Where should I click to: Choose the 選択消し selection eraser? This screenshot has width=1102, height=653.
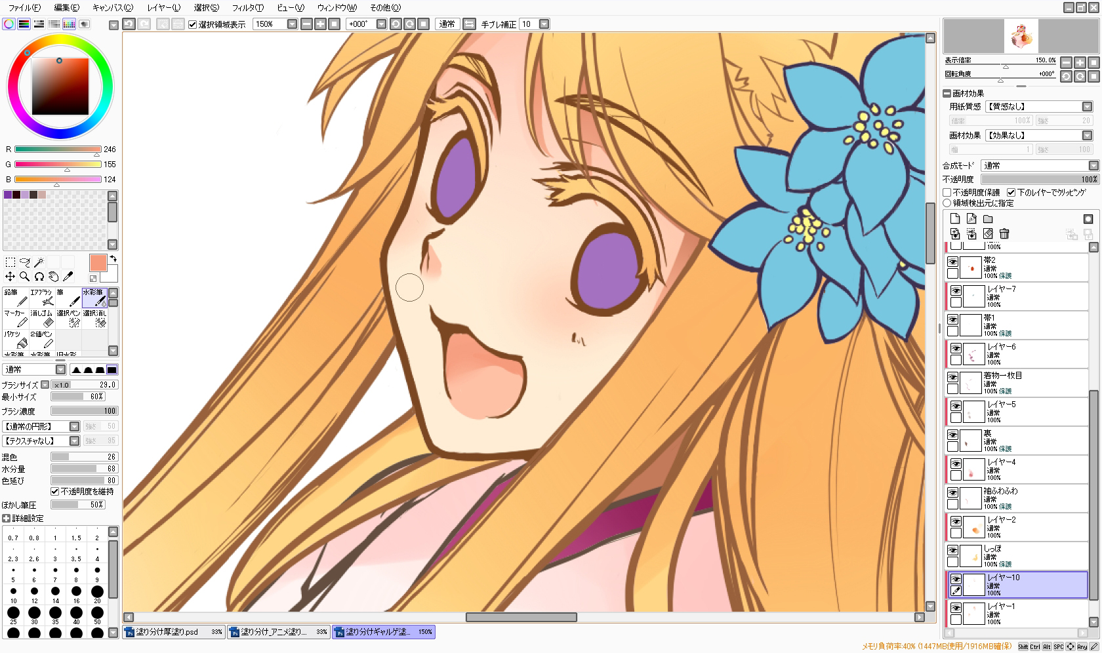94,319
